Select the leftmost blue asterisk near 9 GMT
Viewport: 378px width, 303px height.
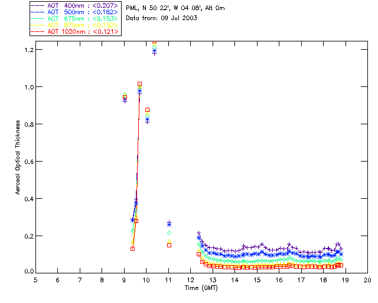click(125, 100)
